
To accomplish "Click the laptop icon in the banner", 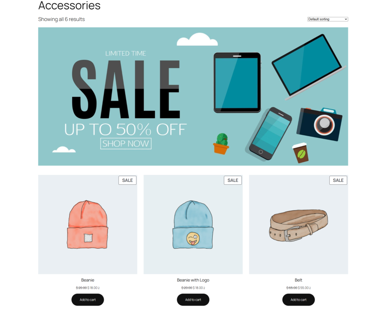I will 308,67.
